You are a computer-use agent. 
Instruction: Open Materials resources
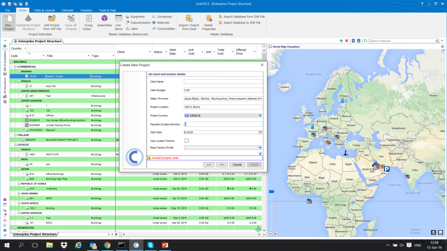pyautogui.click(x=161, y=23)
